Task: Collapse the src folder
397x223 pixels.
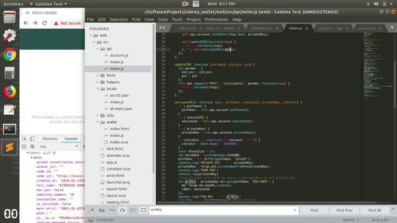Action: 94,42
